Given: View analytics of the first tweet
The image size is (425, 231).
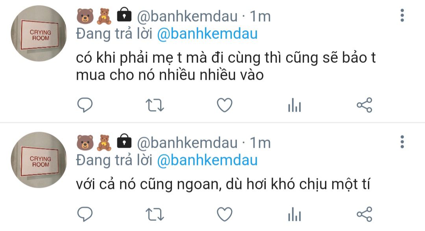Looking at the screenshot, I should [x=295, y=105].
